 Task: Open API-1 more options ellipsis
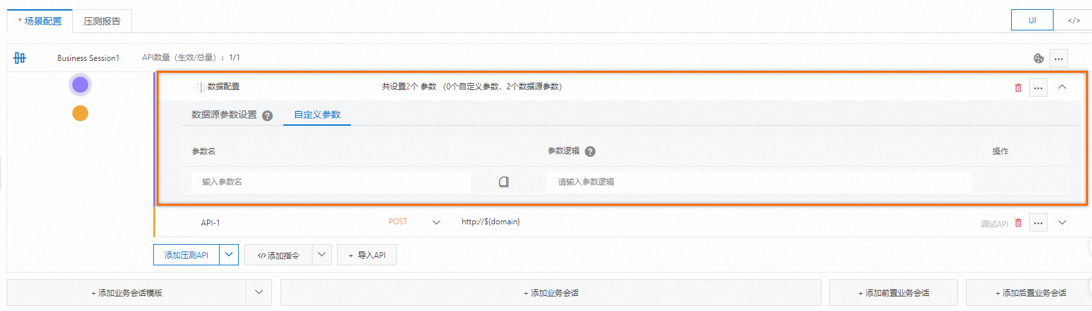pyautogui.click(x=1038, y=223)
